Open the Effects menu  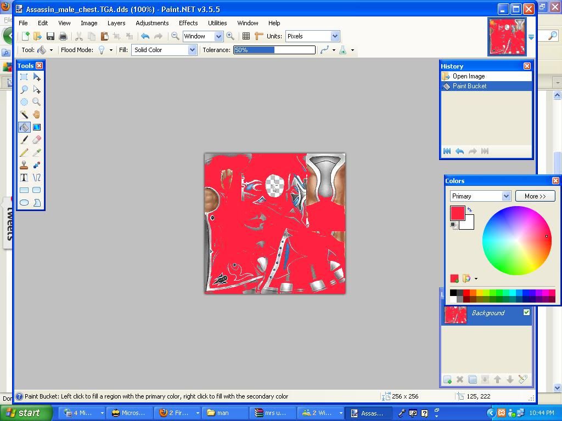(188, 23)
